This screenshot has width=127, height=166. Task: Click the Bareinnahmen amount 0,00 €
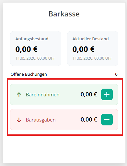pos(89,94)
